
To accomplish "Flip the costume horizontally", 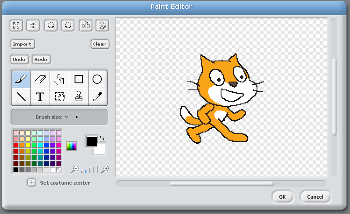I will point(85,25).
